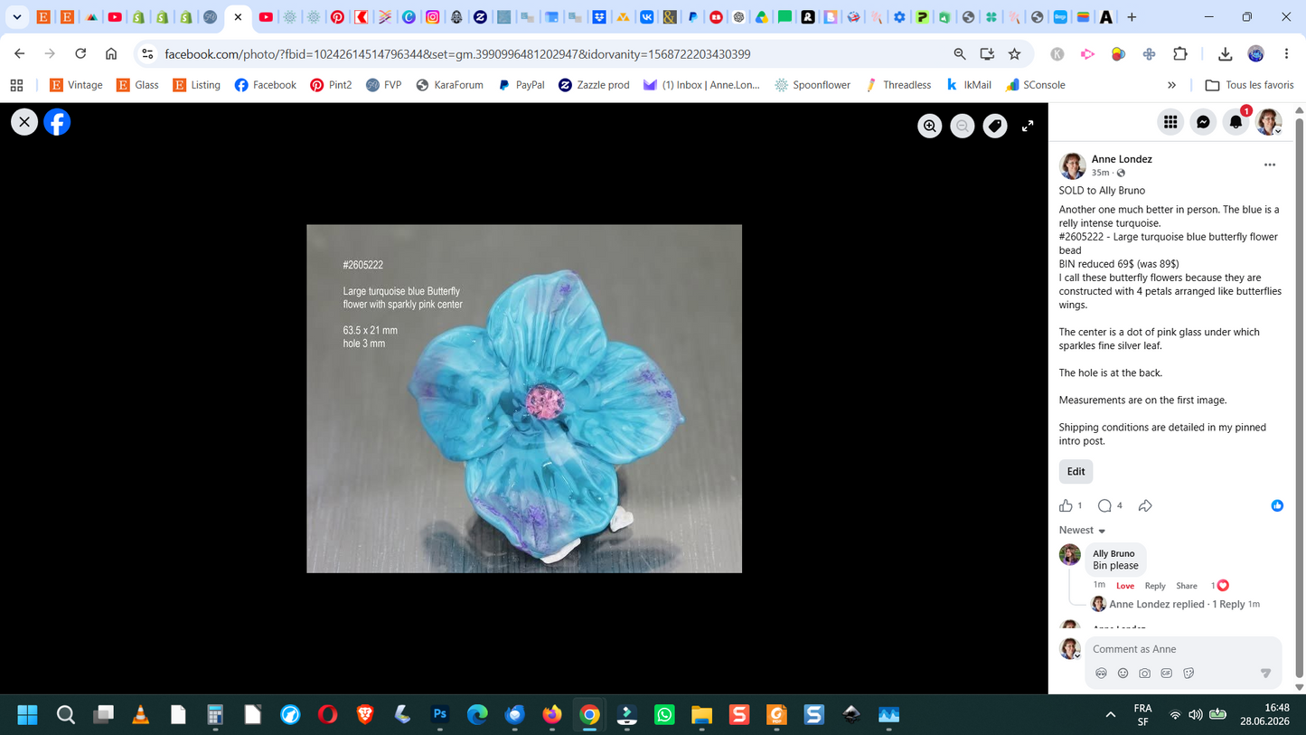
Task: Share Ally Bruno's comment
Action: tap(1187, 586)
